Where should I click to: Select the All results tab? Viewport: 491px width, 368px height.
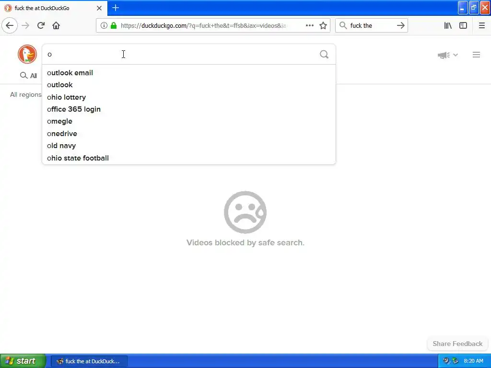(x=28, y=75)
